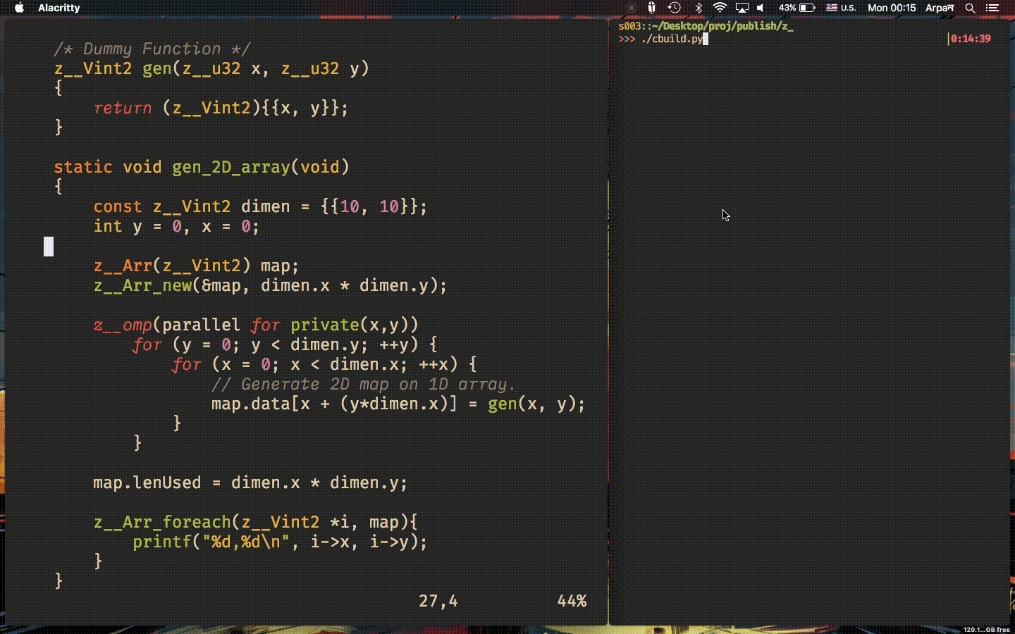Image resolution: width=1015 pixels, height=634 pixels.
Task: Click the inner for loop over x
Action: tap(324, 364)
